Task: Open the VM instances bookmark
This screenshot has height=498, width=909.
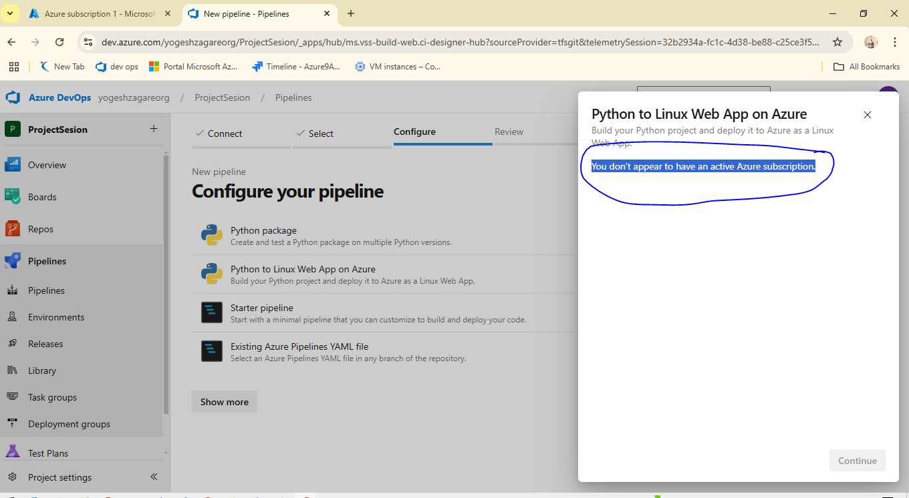Action: (398, 67)
